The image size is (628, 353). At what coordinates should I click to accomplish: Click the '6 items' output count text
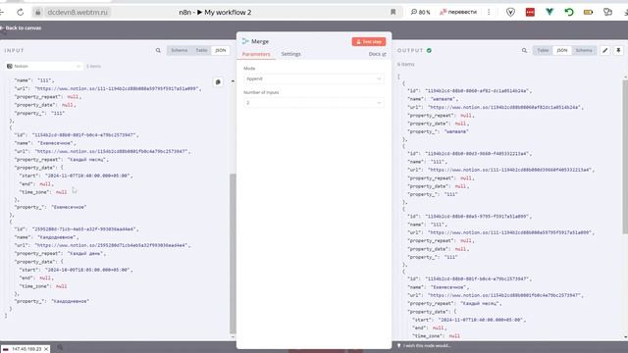(x=405, y=65)
